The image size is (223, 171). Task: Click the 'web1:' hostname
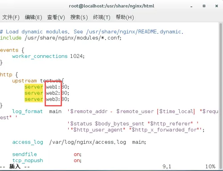click(53, 87)
